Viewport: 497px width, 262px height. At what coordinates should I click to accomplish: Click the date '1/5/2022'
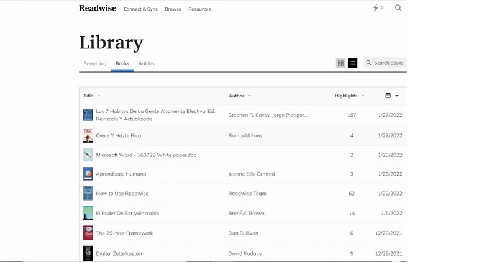(x=392, y=213)
